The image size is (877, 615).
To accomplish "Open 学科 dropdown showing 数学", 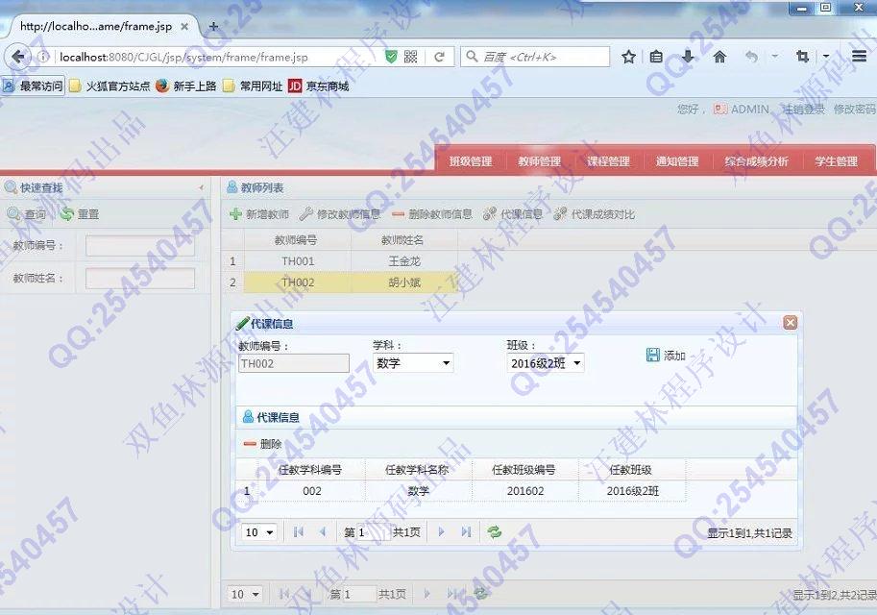I will click(413, 363).
